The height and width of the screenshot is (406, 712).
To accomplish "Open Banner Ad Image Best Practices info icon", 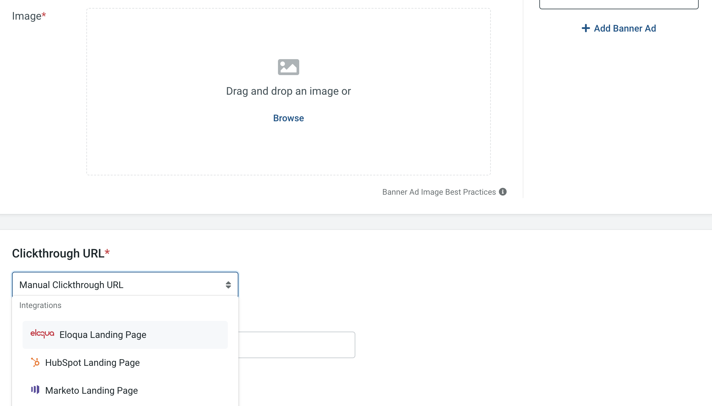I will 503,192.
